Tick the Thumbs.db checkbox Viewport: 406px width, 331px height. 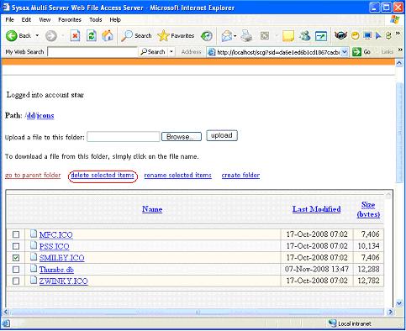16,270
